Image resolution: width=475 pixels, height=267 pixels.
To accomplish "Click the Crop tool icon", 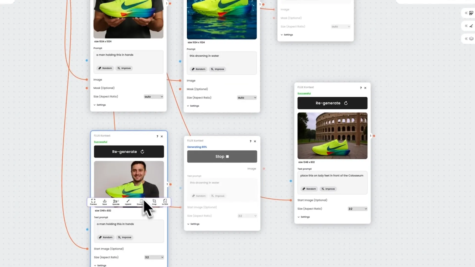I will tap(154, 202).
